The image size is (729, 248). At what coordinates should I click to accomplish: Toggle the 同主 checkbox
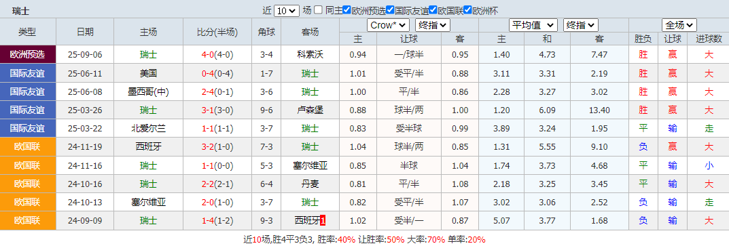pos(318,10)
